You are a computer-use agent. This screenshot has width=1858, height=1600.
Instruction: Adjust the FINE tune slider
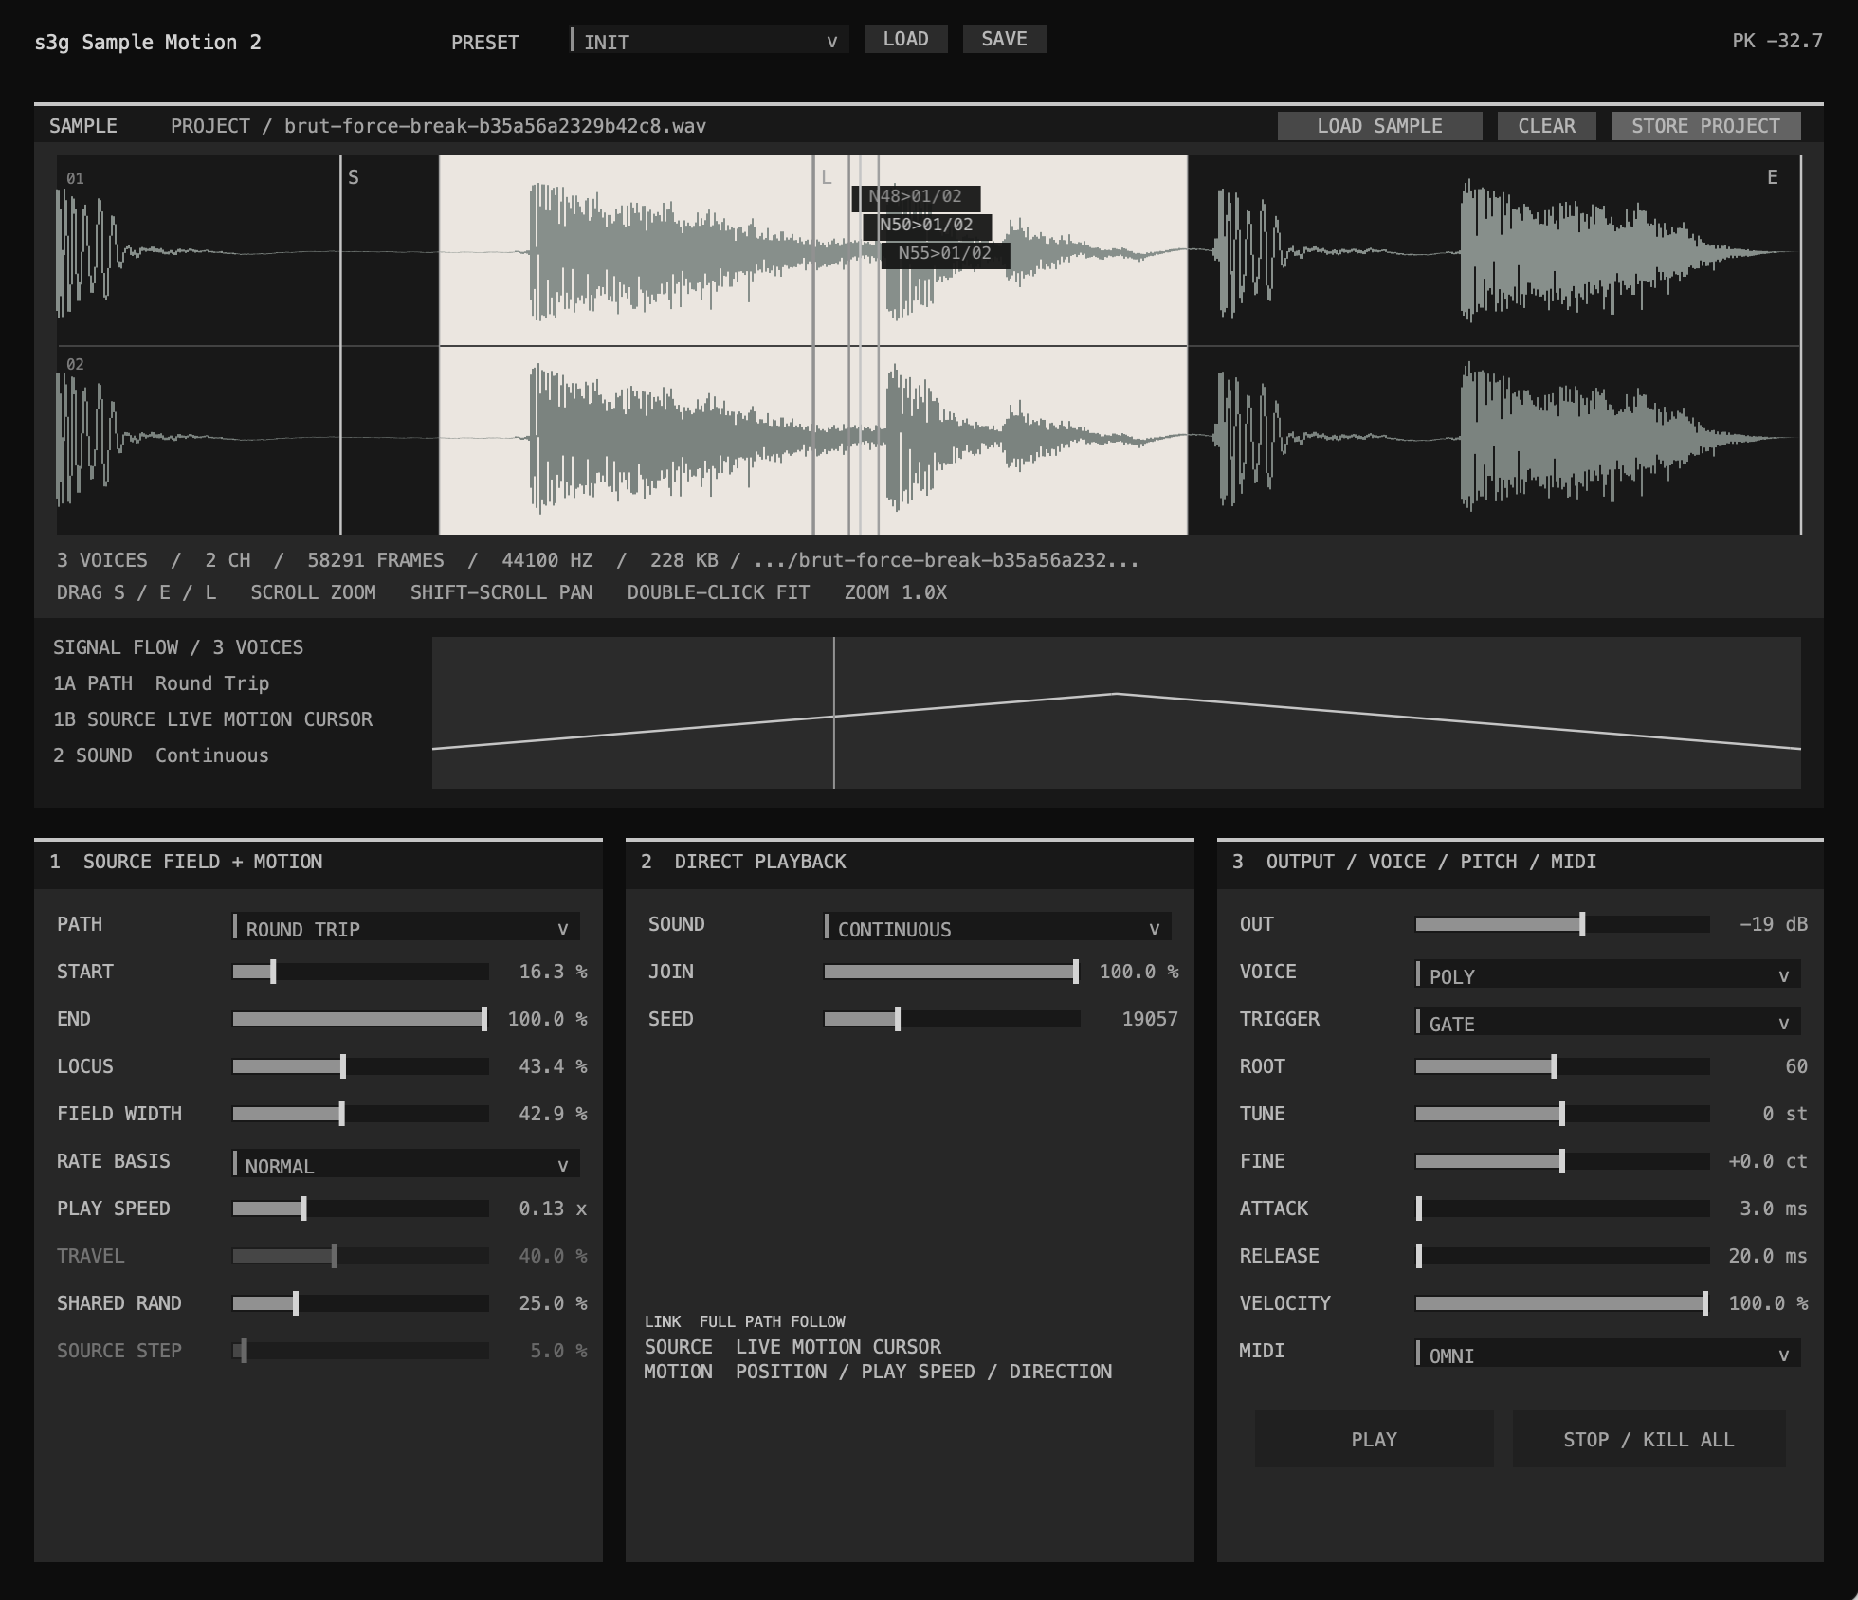click(1562, 1161)
